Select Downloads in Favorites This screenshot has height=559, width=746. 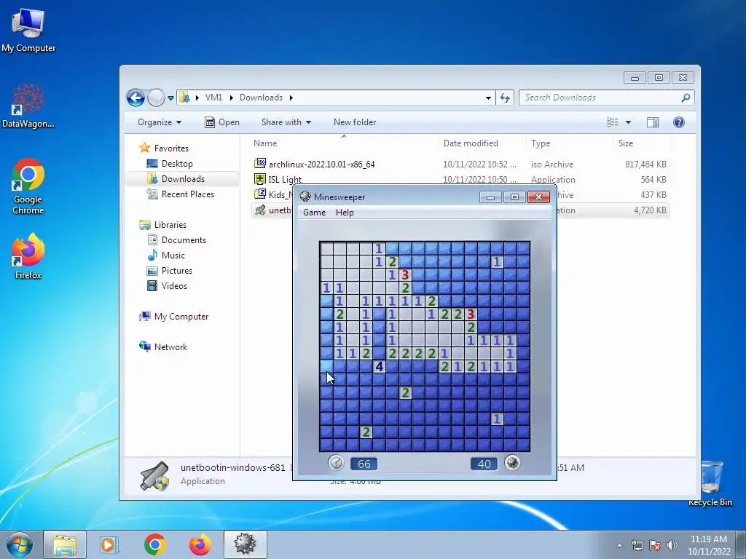pyautogui.click(x=183, y=179)
